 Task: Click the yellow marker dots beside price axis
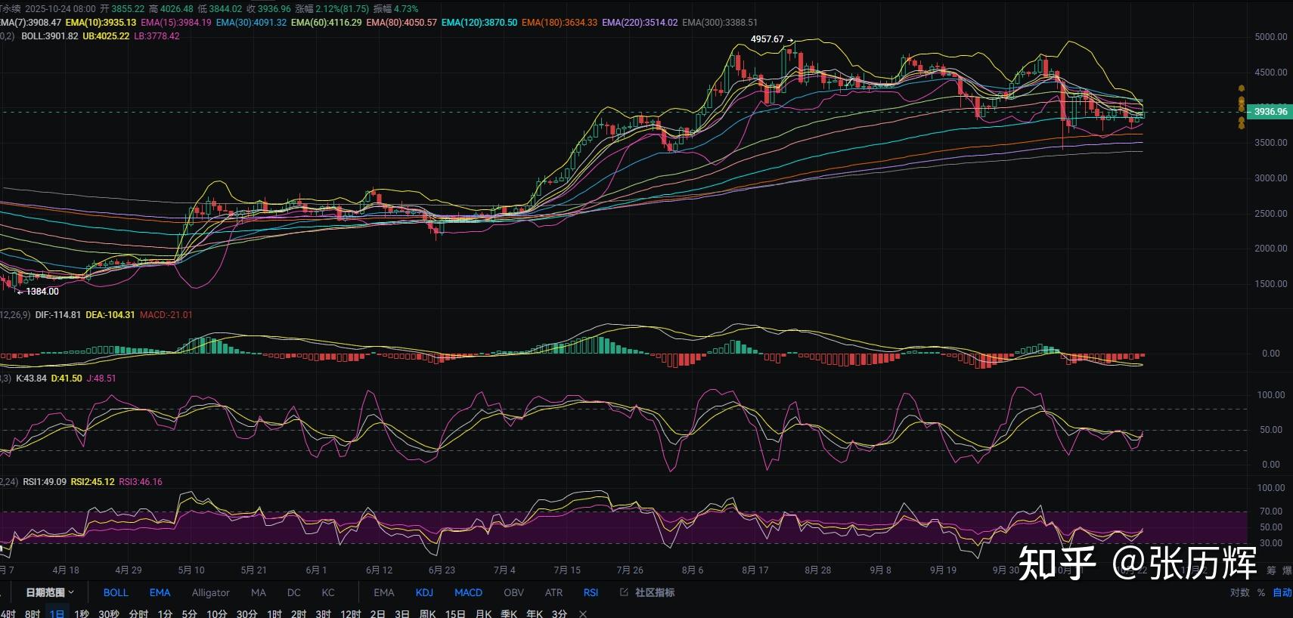tap(1241, 107)
